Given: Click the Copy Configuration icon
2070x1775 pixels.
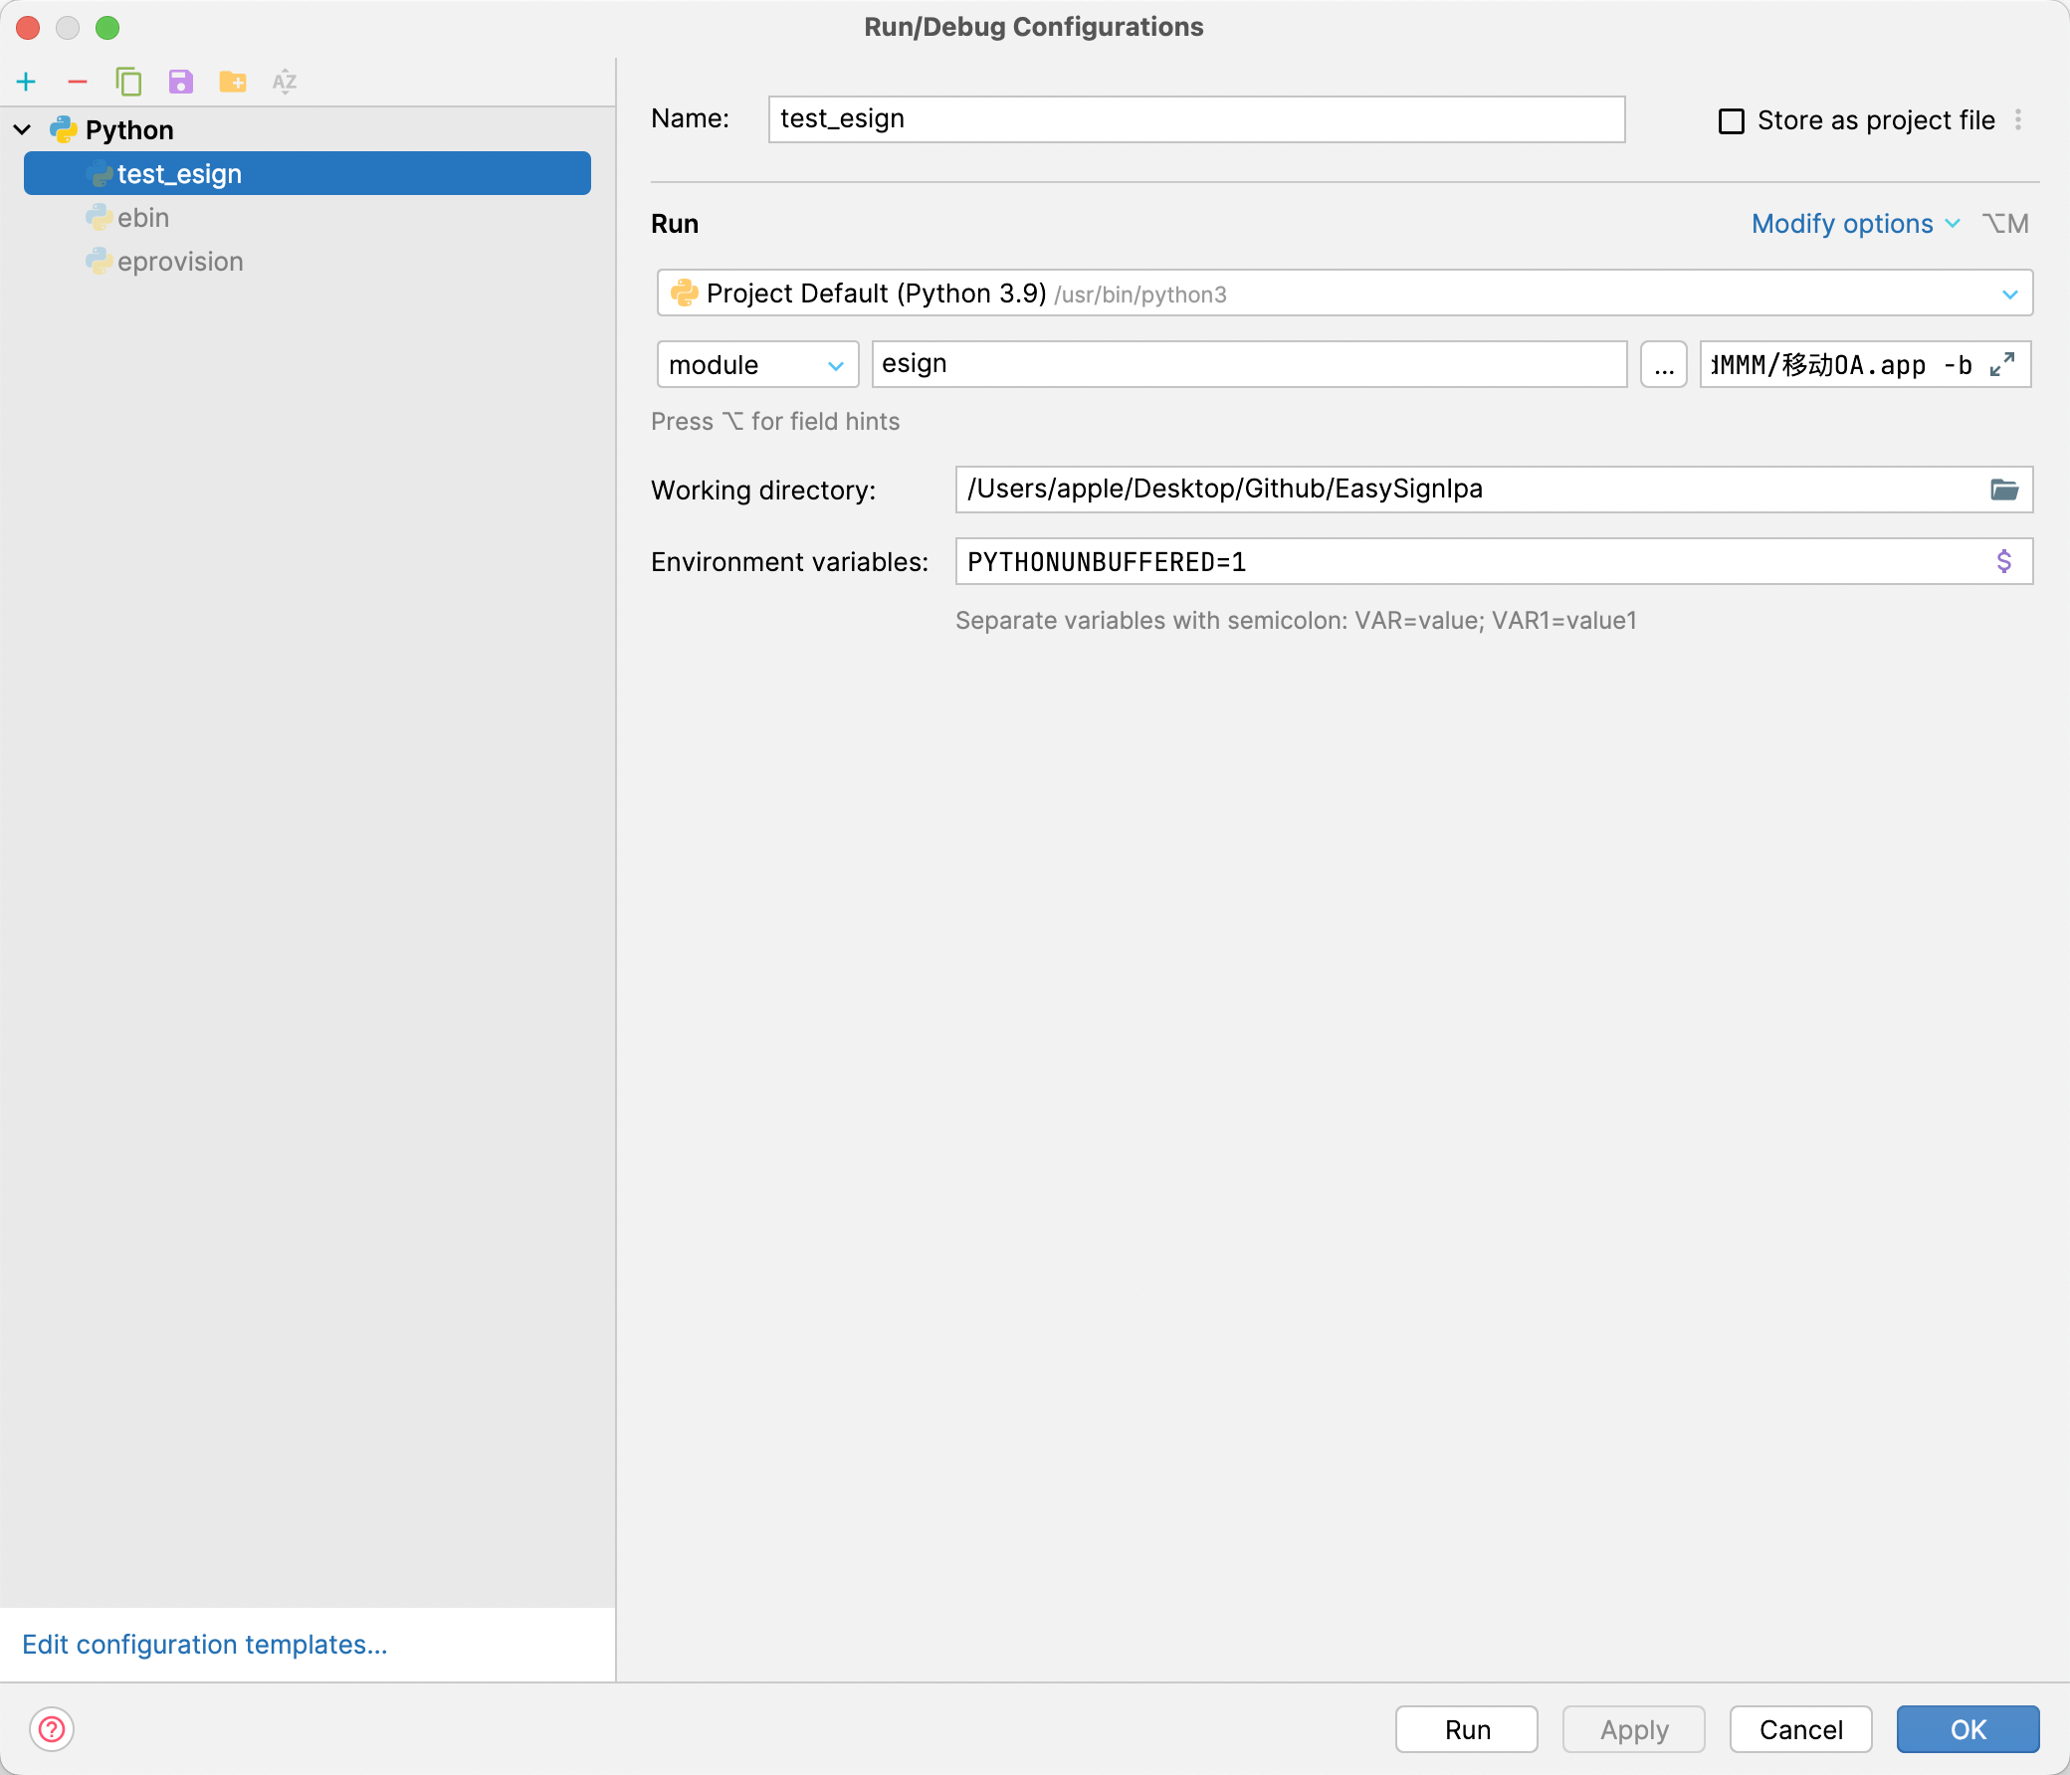Looking at the screenshot, I should (x=128, y=82).
